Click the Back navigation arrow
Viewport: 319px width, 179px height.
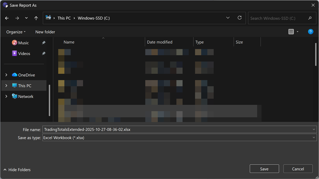[7, 18]
